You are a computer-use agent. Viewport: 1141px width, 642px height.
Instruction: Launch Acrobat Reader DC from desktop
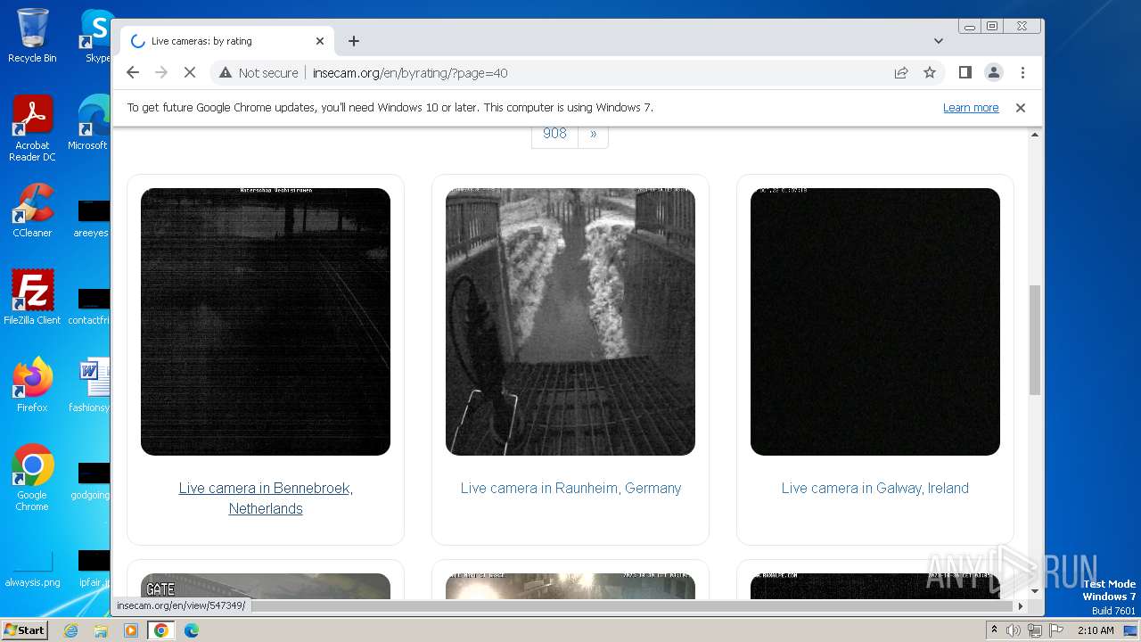tap(32, 128)
